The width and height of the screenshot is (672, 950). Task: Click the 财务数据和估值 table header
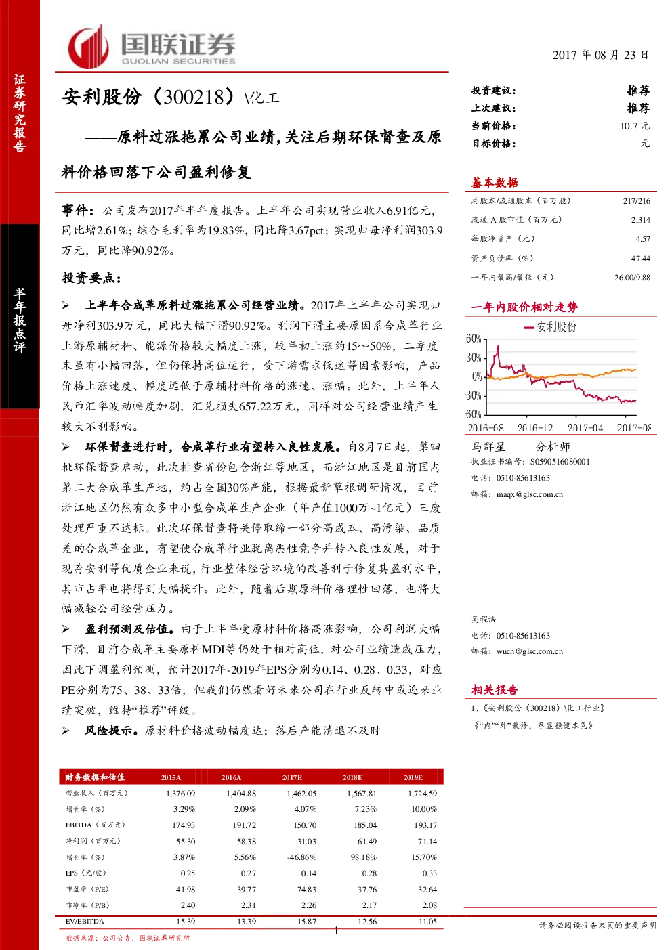[x=95, y=777]
